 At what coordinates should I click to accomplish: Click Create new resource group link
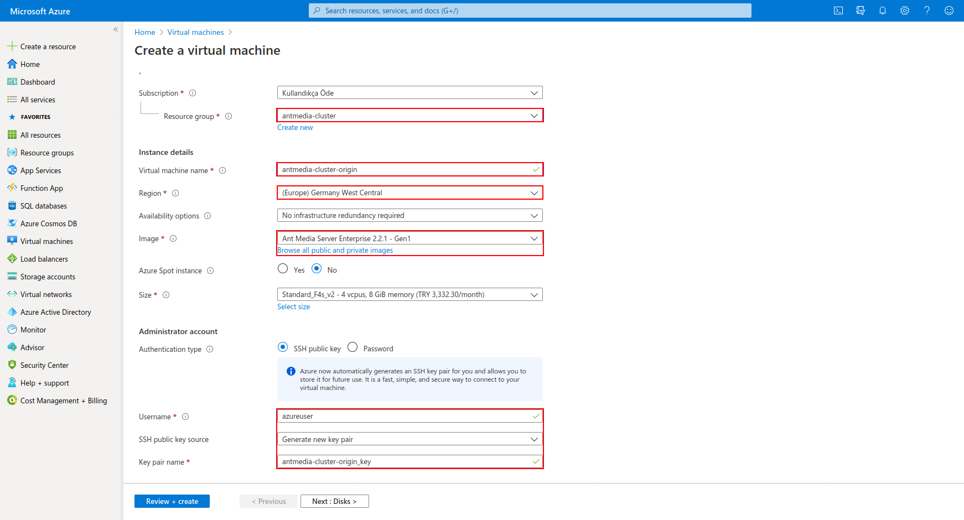pos(295,127)
